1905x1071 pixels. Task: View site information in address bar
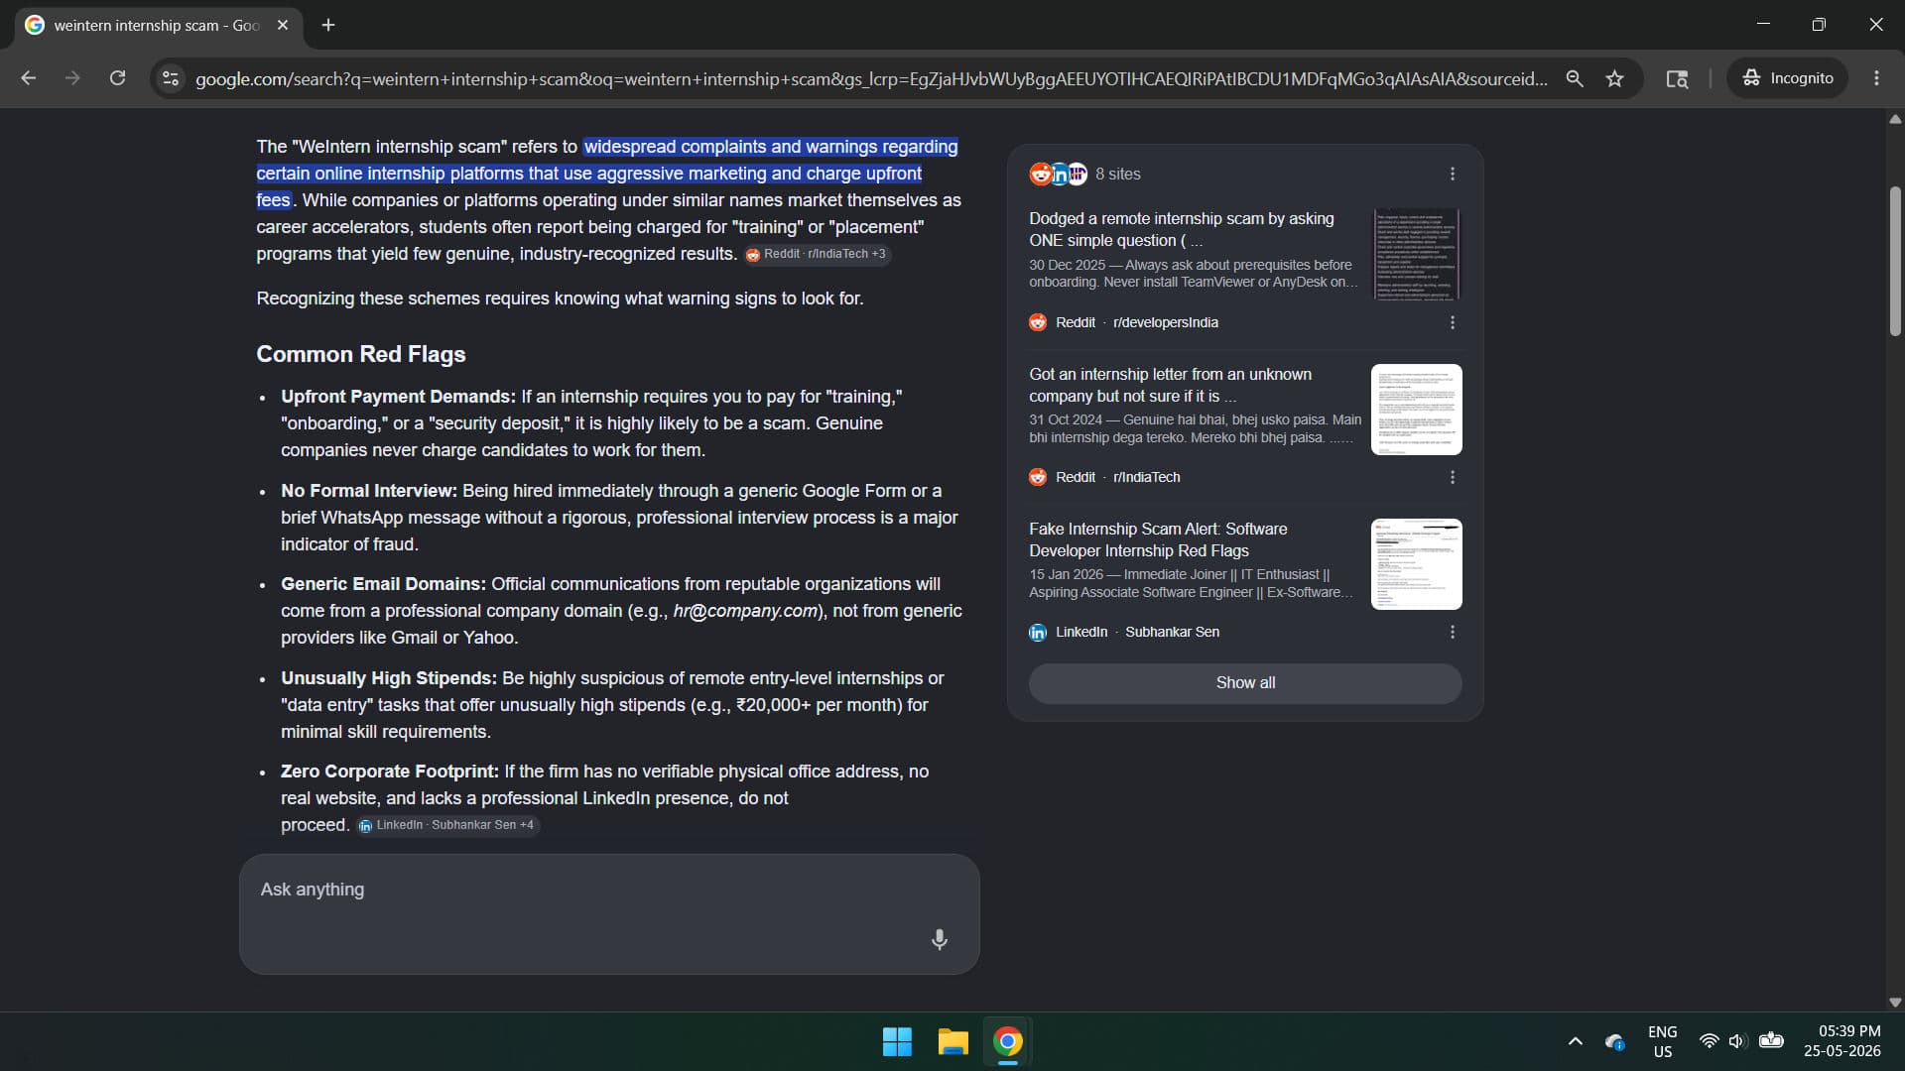coord(171,78)
